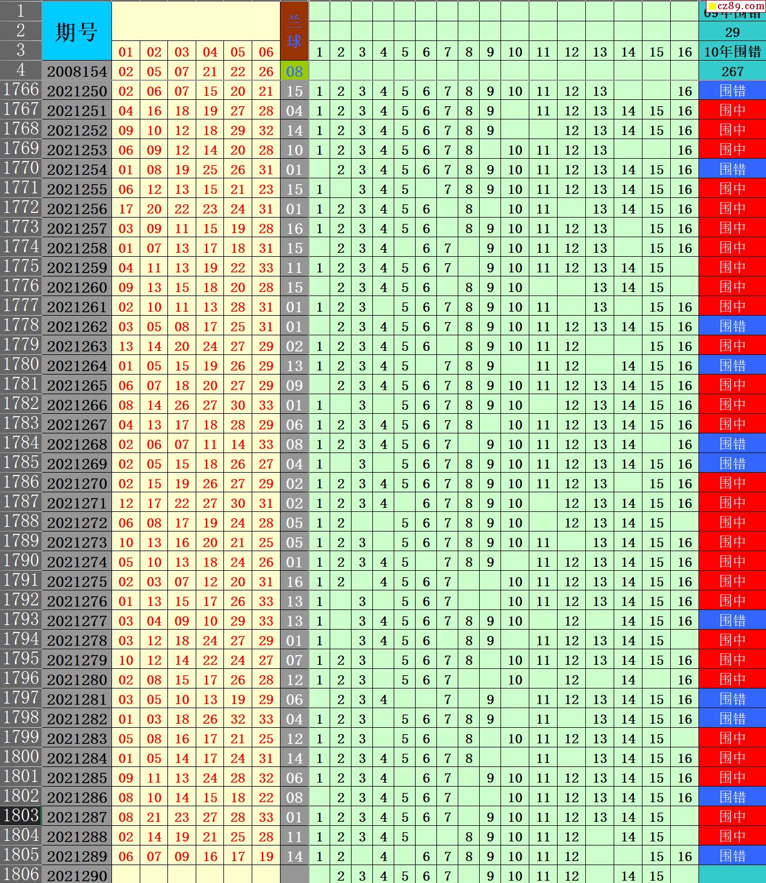766x883 pixels.
Task: Select the 围错 result in row 2021262
Action: point(733,326)
